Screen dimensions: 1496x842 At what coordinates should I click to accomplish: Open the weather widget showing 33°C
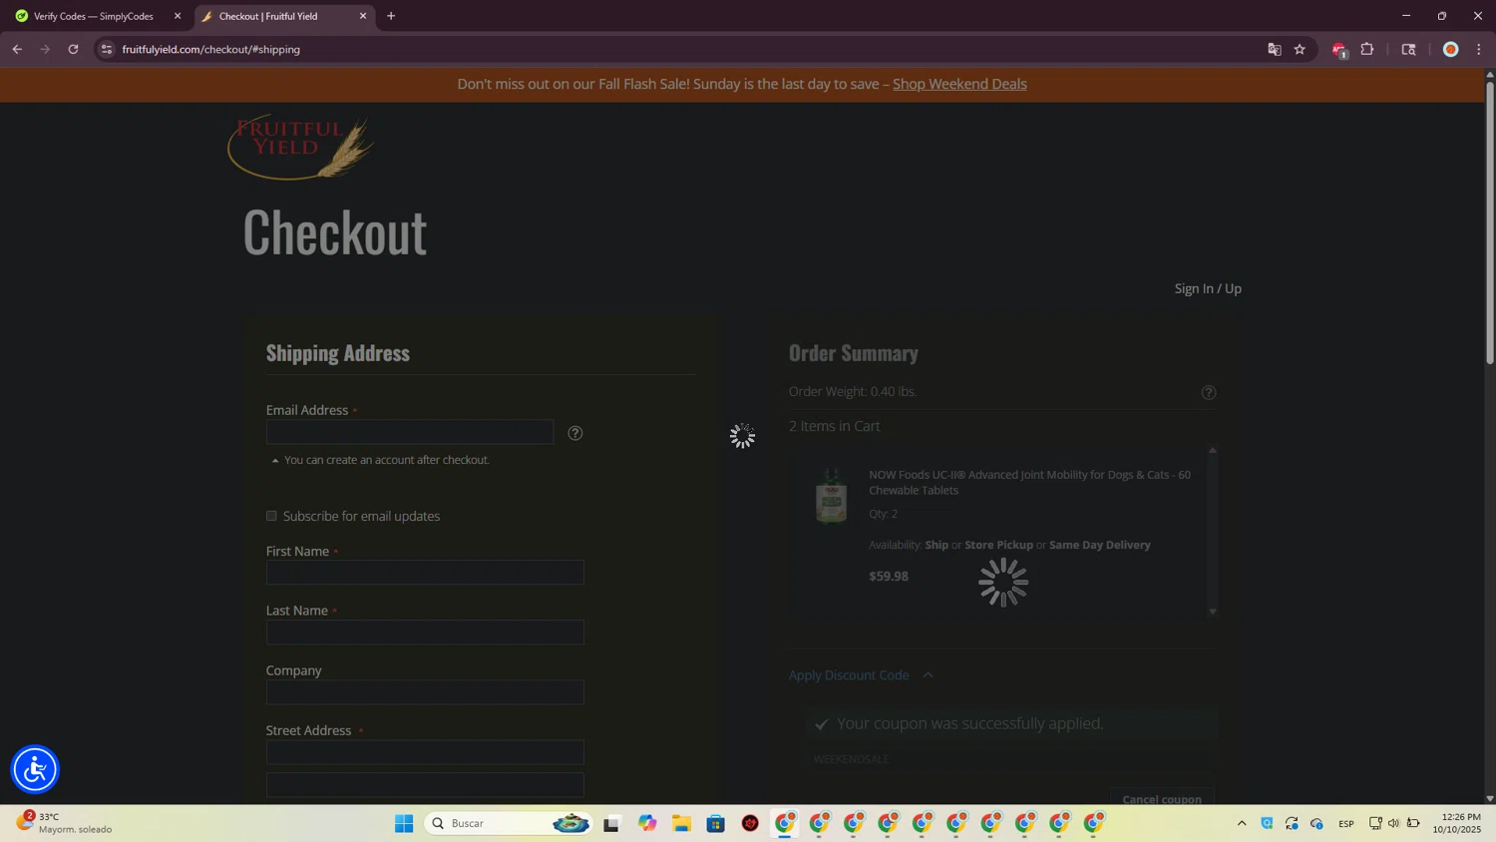click(65, 823)
